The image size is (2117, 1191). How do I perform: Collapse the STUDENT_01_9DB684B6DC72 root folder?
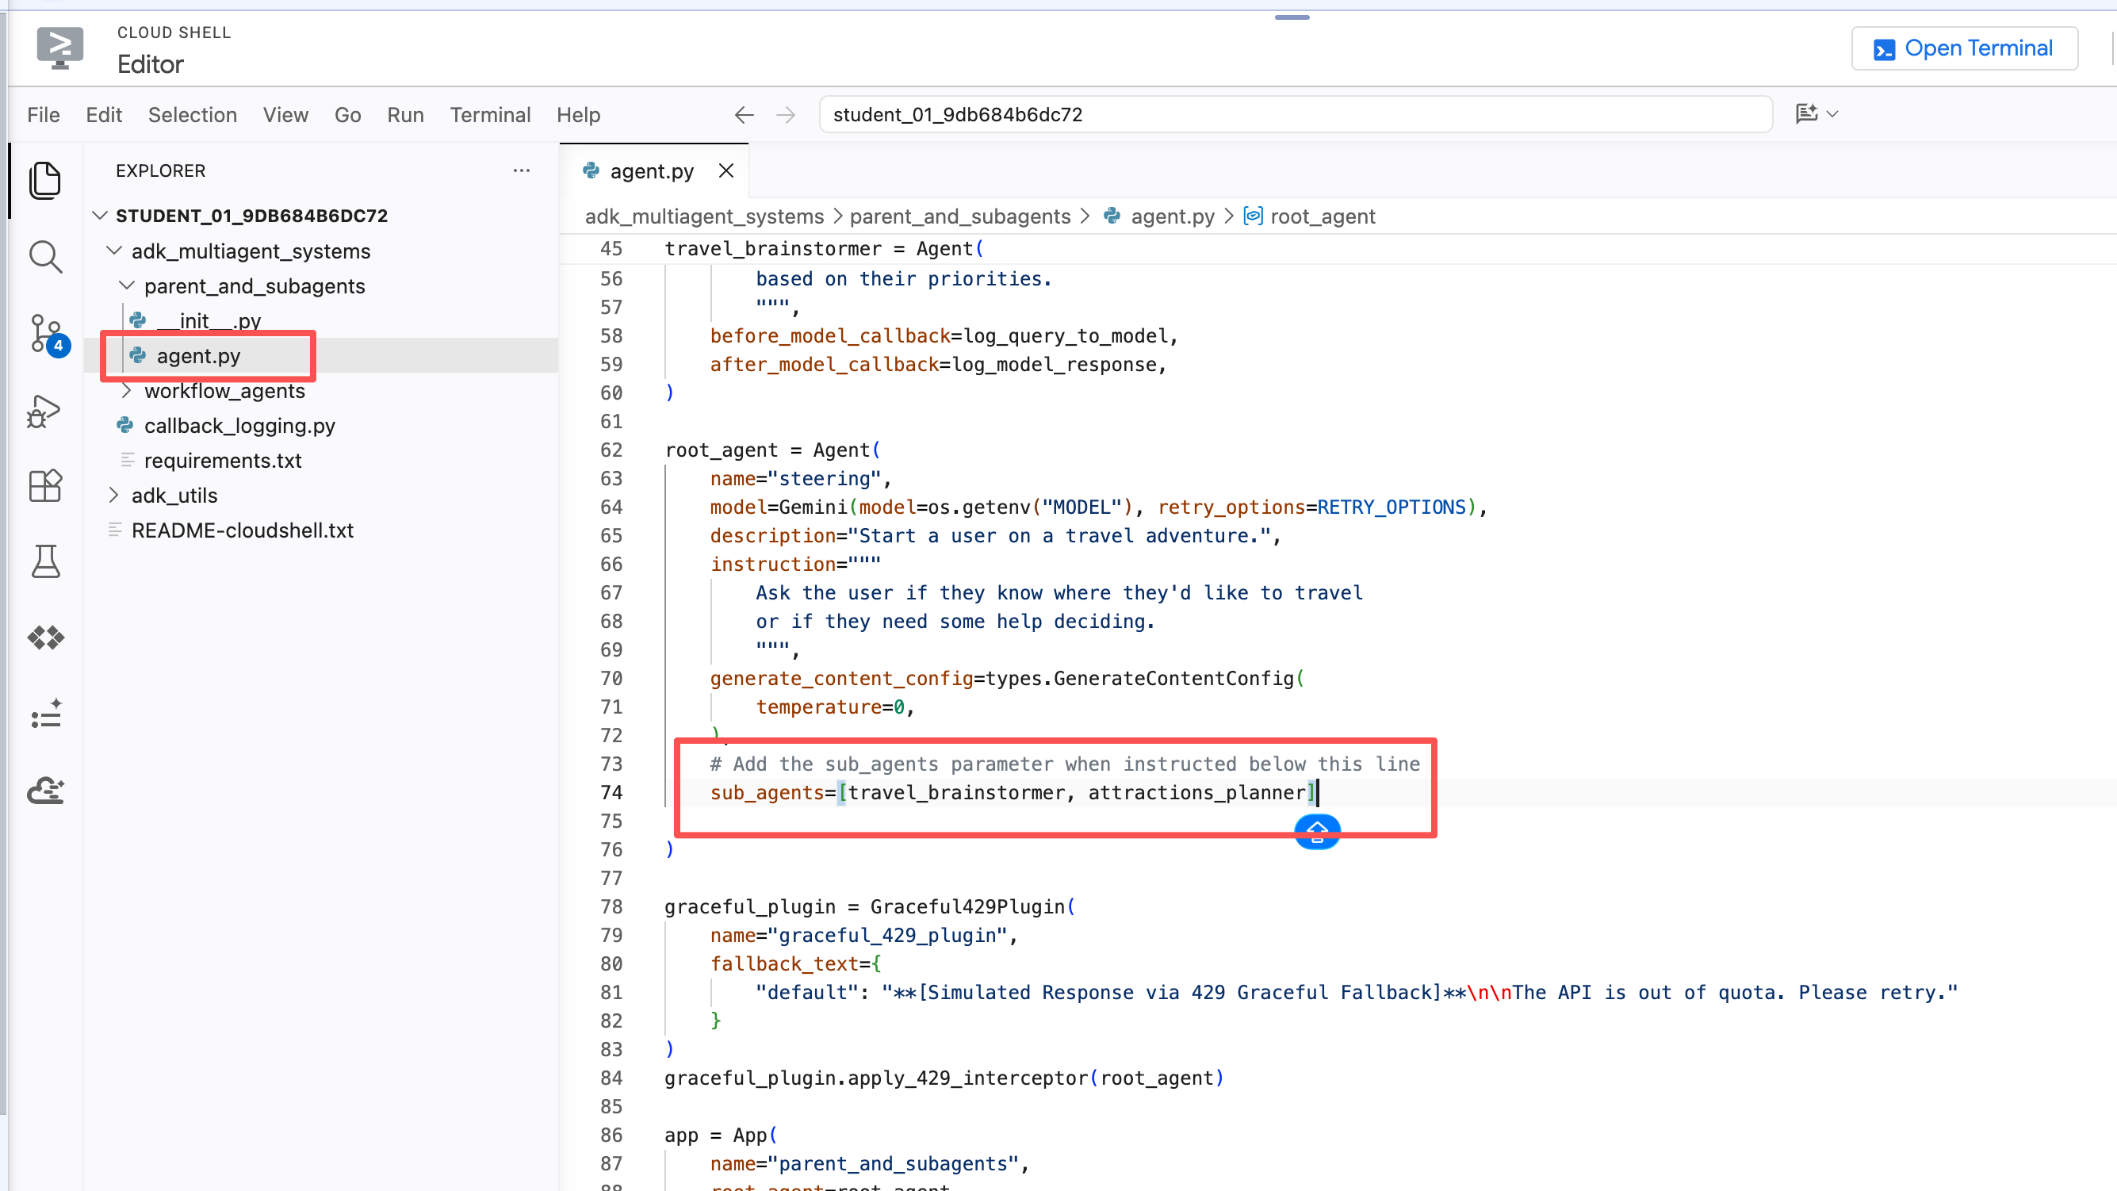click(x=100, y=216)
